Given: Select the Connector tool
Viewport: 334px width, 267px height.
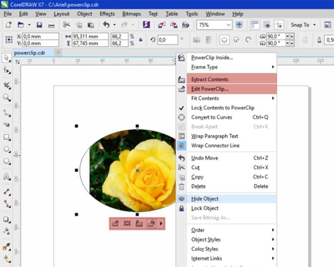Looking at the screenshot, I should click(6, 204).
